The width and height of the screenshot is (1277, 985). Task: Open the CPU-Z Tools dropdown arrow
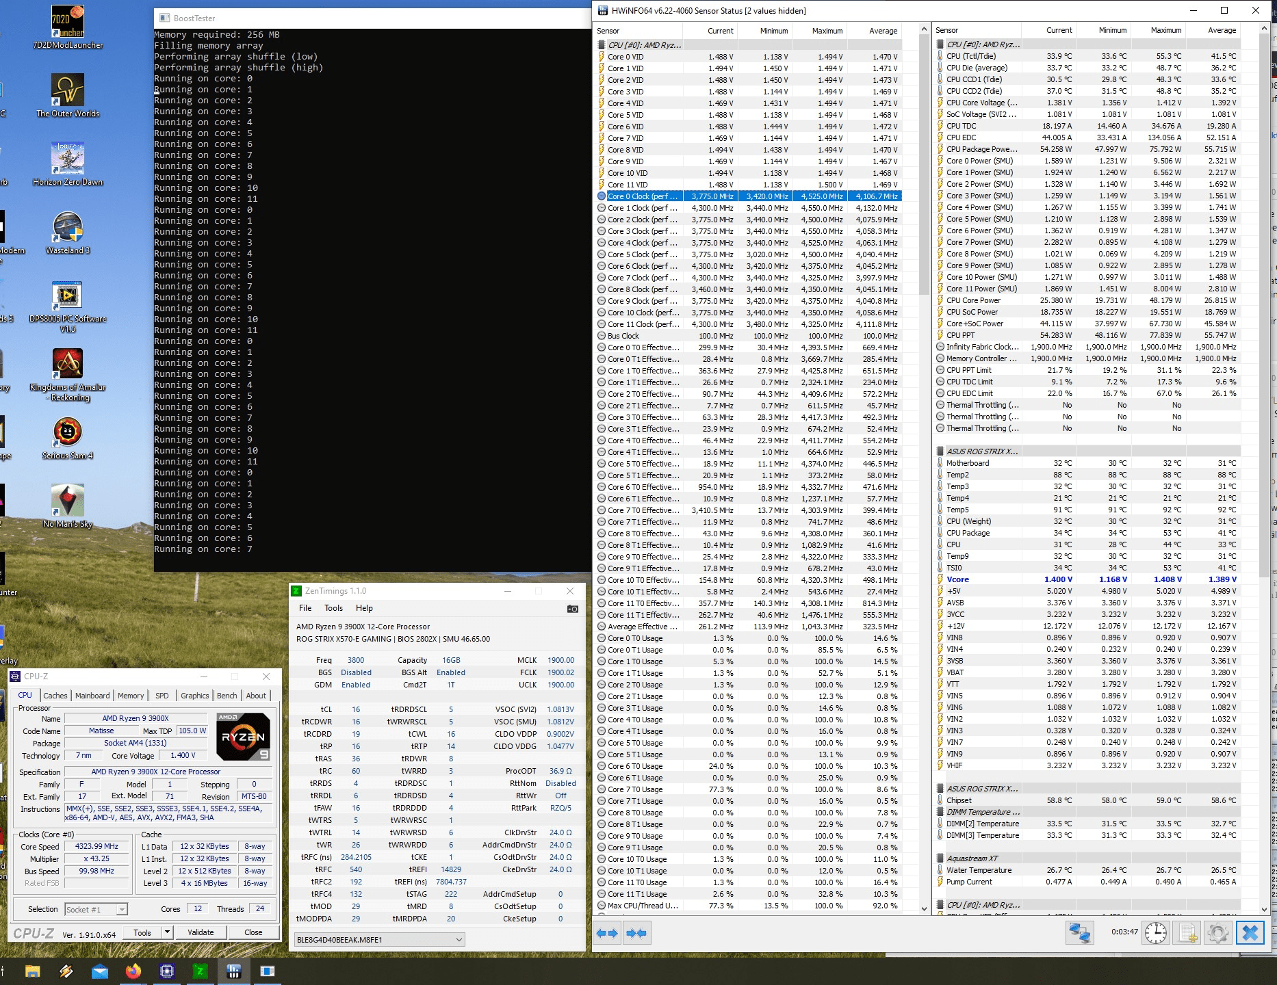click(x=166, y=932)
